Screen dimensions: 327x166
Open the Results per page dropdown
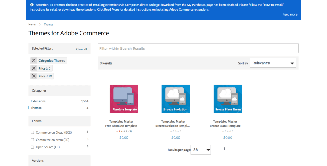pyautogui.click(x=201, y=150)
